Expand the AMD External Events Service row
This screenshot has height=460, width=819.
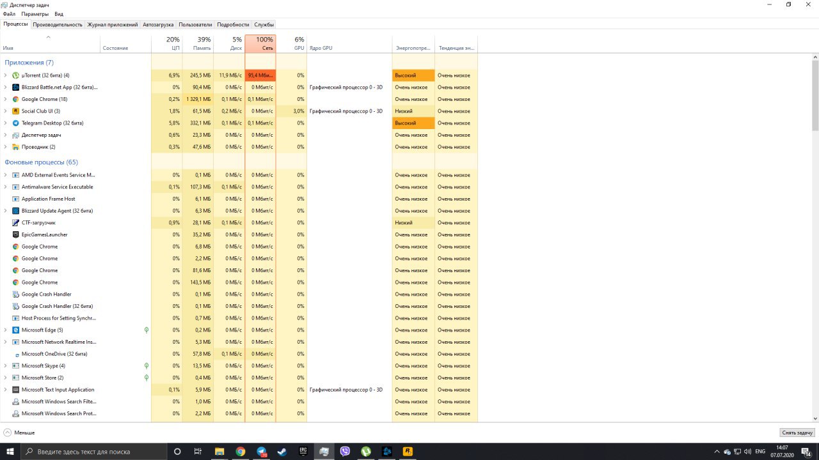[6, 175]
